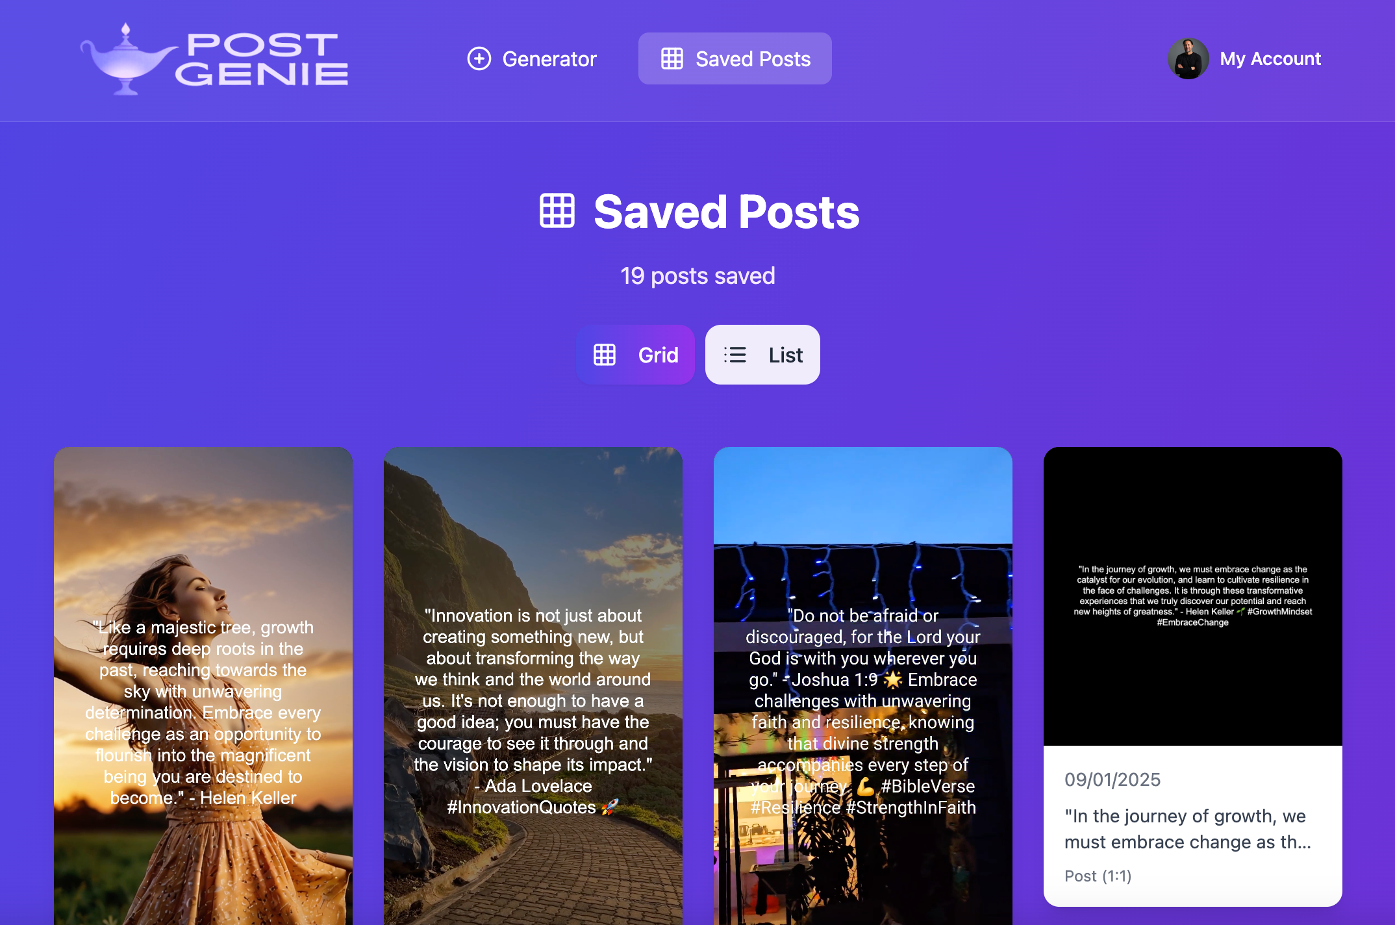Click the truncated journey of growth caption
Screen dimensions: 1395x925
tap(1188, 829)
